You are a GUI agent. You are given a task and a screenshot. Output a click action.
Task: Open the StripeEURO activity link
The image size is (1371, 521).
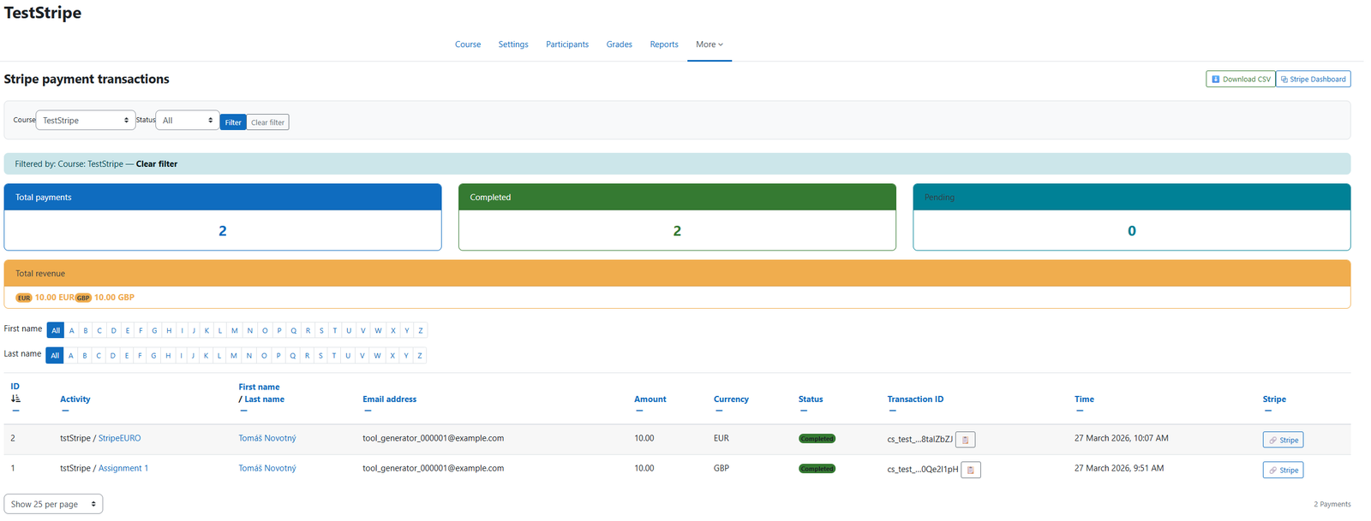pyautogui.click(x=119, y=438)
